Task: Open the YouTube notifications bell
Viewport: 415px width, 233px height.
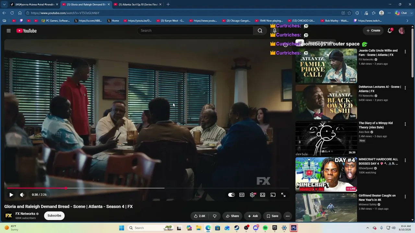Action: coord(390,31)
